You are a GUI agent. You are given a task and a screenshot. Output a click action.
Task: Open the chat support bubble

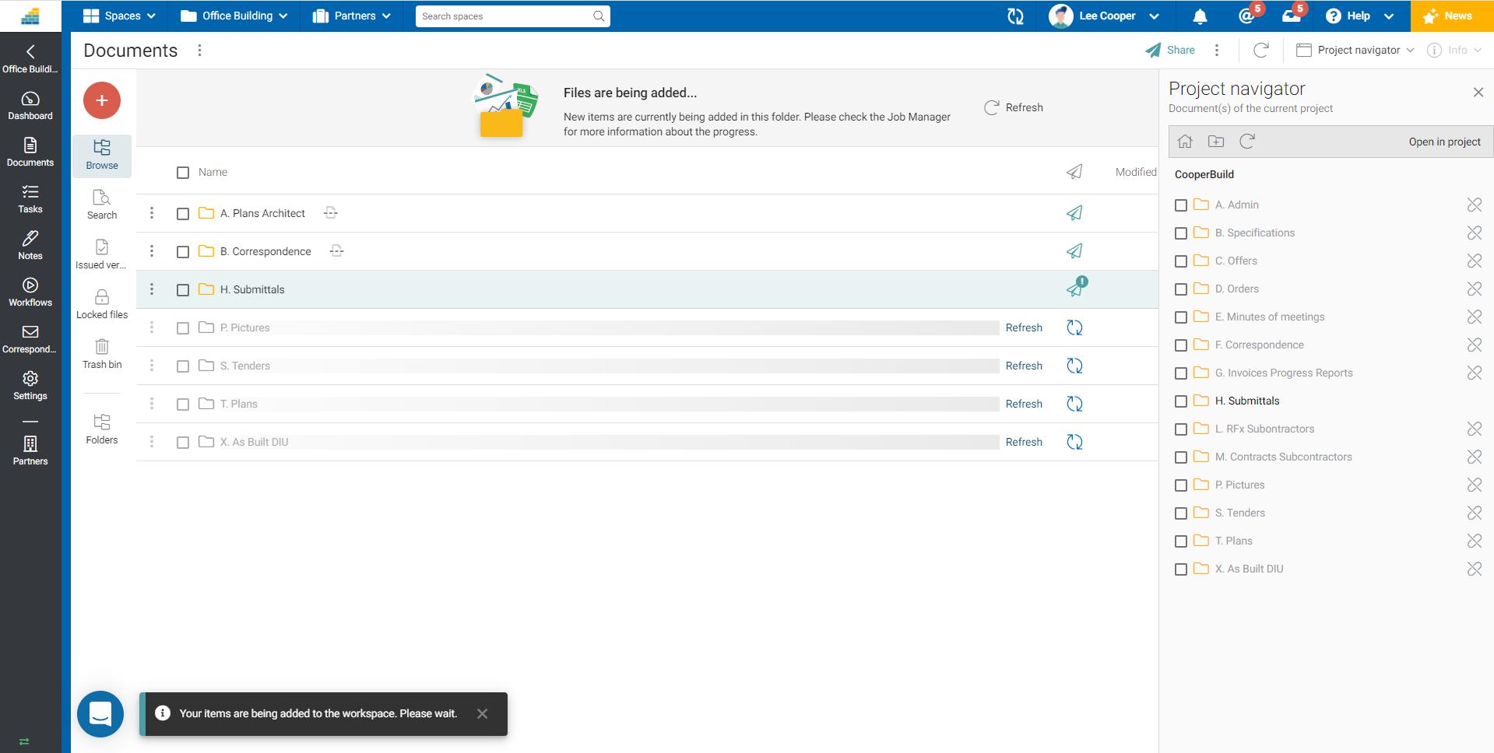coord(100,713)
